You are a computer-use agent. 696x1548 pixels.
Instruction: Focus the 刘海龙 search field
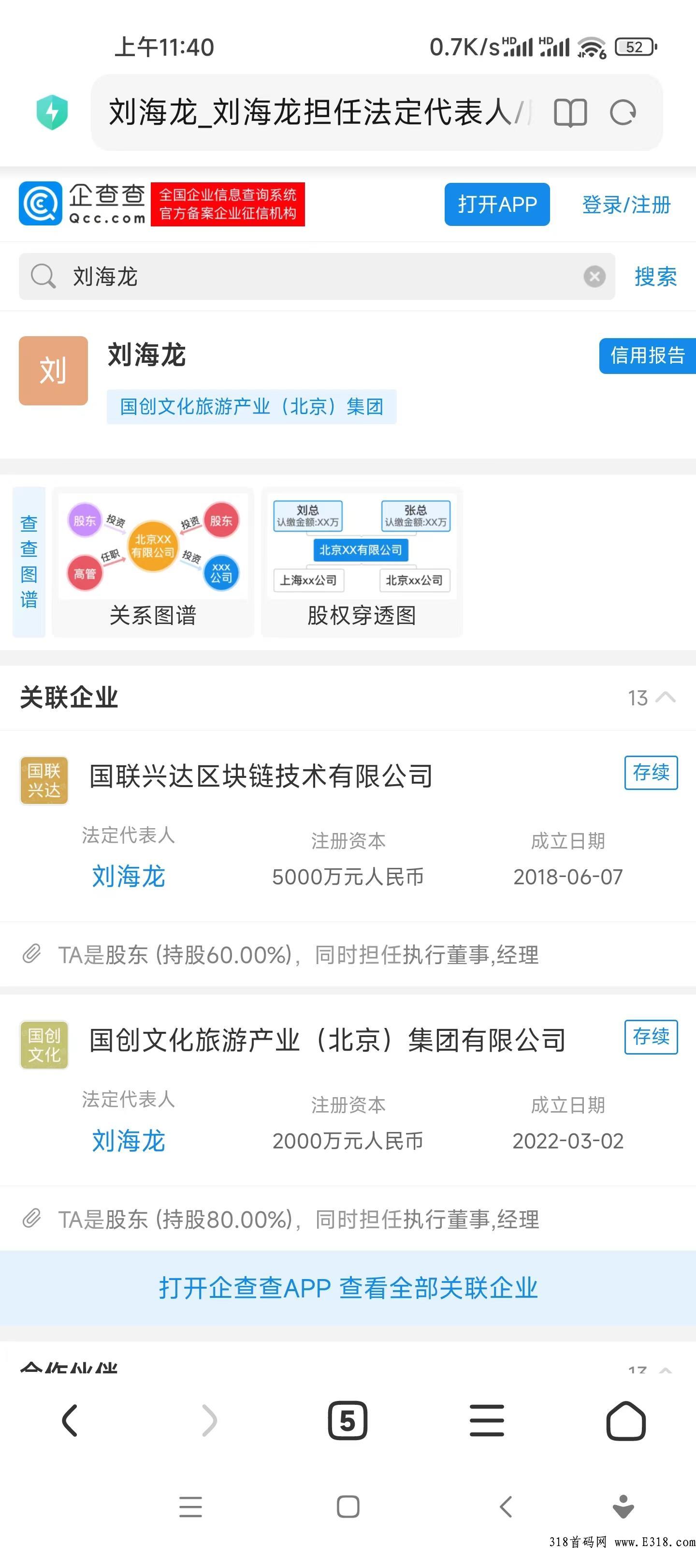tap(317, 276)
